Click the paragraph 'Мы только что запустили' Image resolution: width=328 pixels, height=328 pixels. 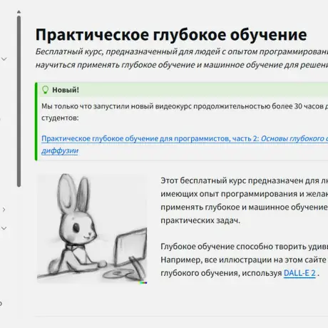(185, 112)
